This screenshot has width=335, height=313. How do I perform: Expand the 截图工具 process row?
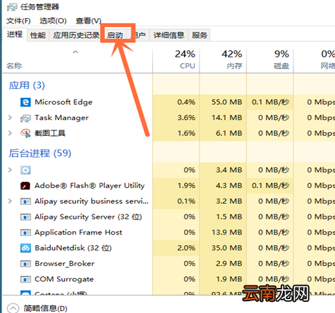pyautogui.click(x=10, y=133)
